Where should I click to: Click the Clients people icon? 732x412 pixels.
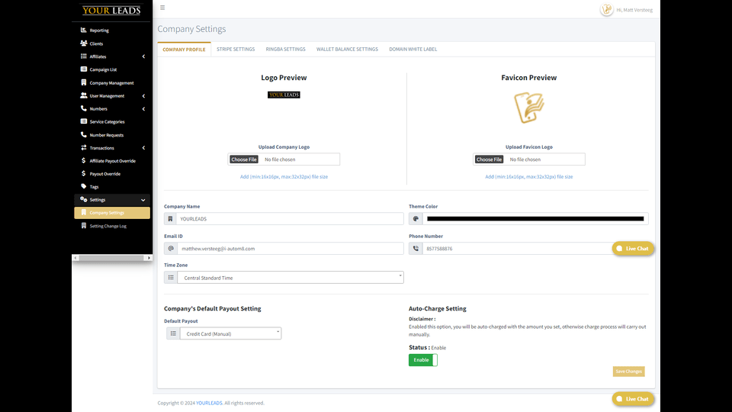pyautogui.click(x=84, y=43)
